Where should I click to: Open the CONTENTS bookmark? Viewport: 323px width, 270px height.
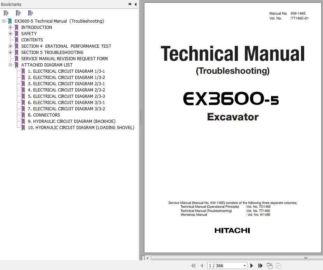tap(32, 40)
